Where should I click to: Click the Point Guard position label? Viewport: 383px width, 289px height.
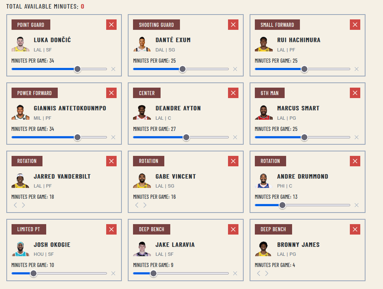pyautogui.click(x=31, y=25)
